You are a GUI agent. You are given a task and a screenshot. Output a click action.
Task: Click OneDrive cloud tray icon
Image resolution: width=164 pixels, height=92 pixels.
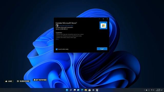(x=147, y=90)
